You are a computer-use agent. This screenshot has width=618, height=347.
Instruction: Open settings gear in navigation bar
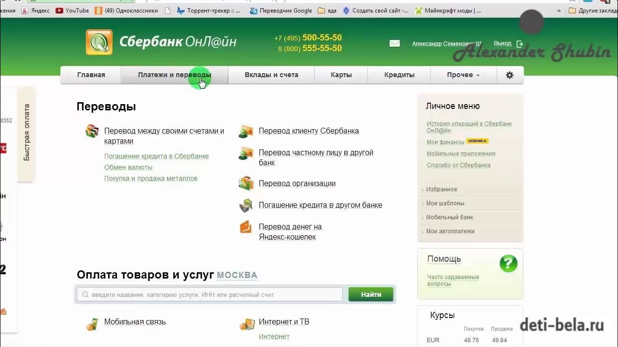coord(509,75)
